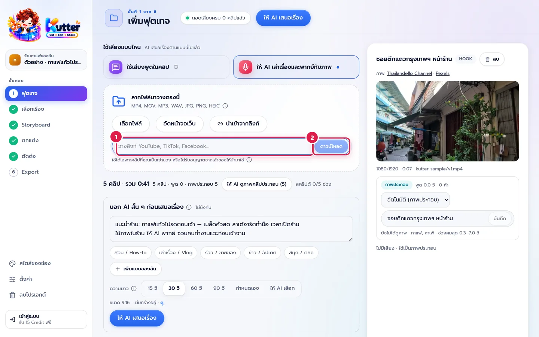539x337 pixels.
Task: Toggle the รีวิว / ขายของ style chip
Action: click(x=220, y=253)
